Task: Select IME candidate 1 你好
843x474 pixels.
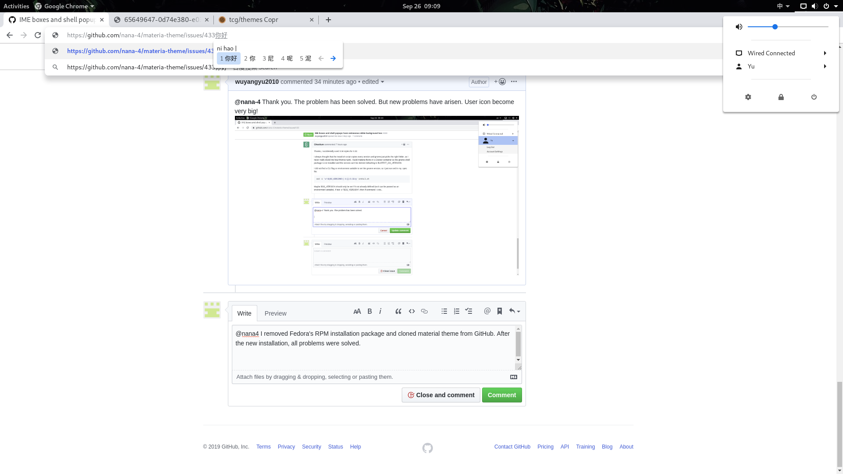Action: click(229, 58)
